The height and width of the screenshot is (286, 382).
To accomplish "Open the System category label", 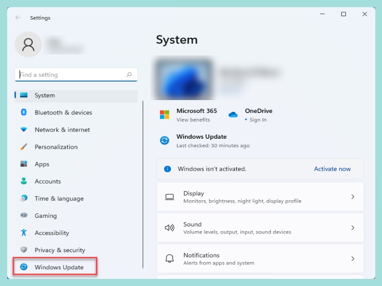I will (44, 95).
